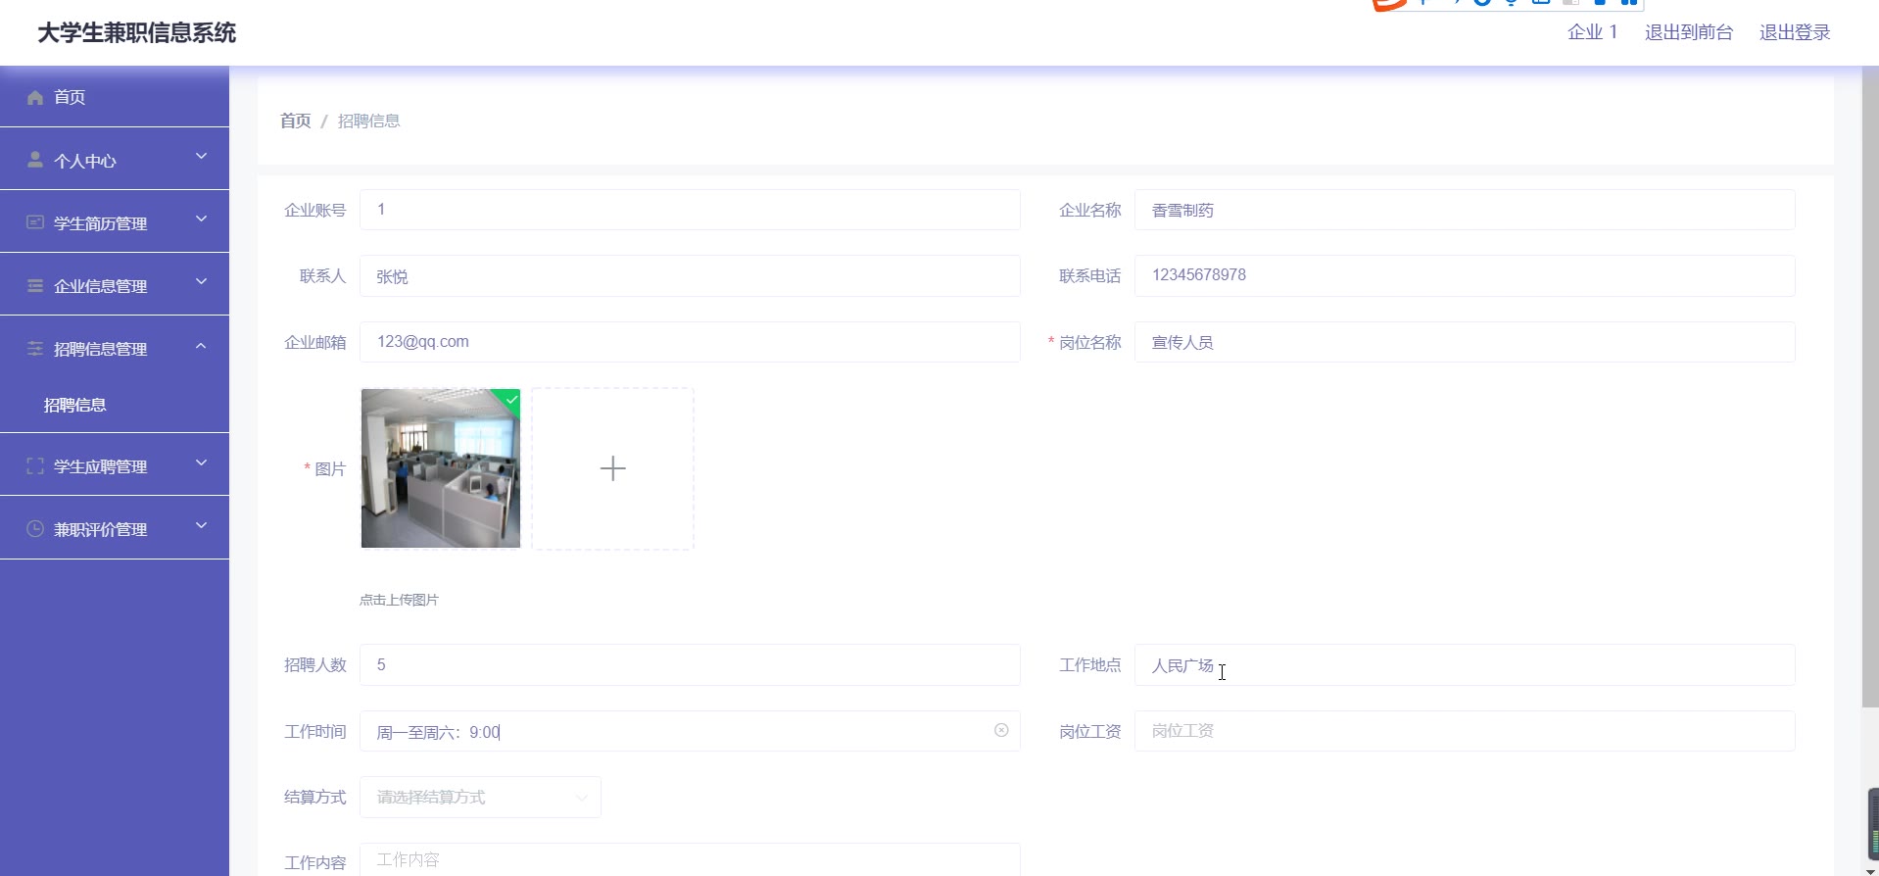1879x876 pixels.
Task: Click the 企业名称 input field
Action: (x=1465, y=210)
